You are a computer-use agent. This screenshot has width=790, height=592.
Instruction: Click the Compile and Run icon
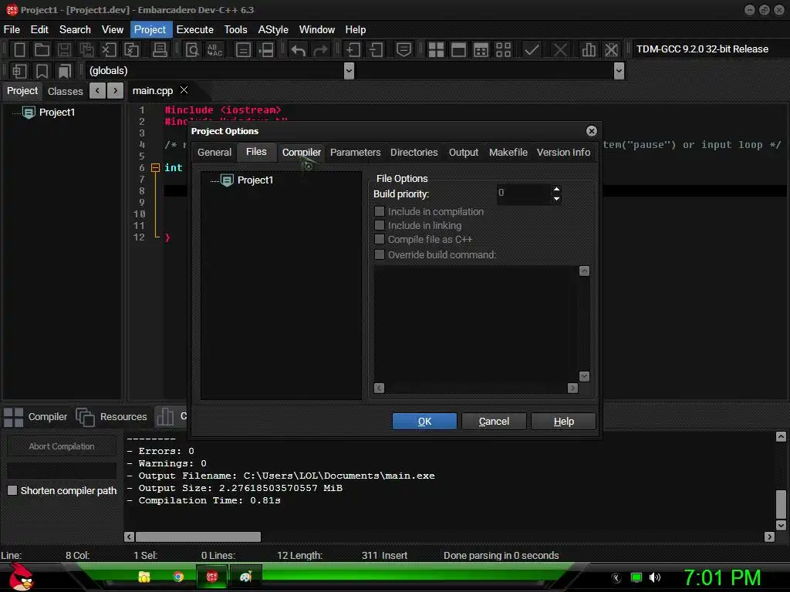(481, 49)
